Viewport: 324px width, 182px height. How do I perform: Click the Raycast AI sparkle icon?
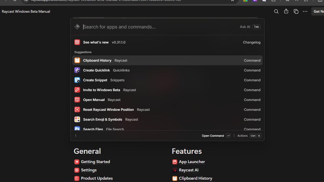175,170
